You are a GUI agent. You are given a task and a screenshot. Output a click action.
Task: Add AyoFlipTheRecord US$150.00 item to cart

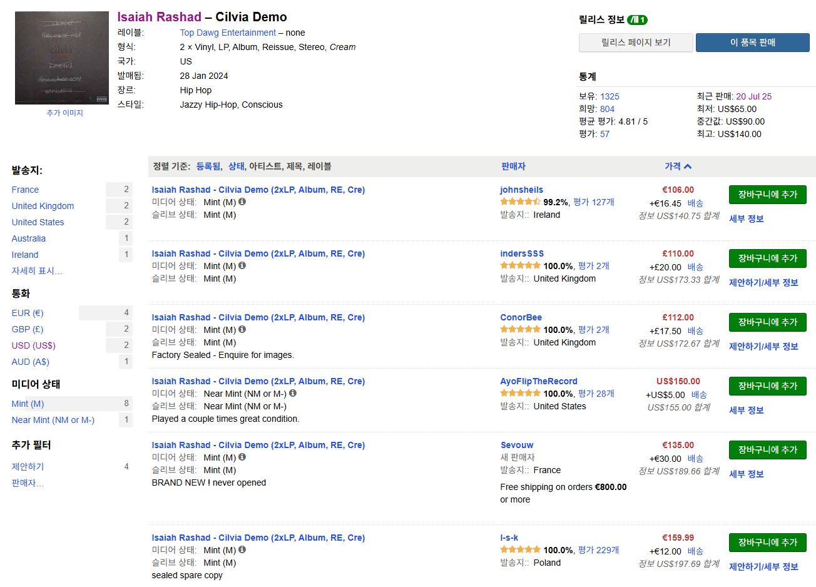click(x=767, y=386)
